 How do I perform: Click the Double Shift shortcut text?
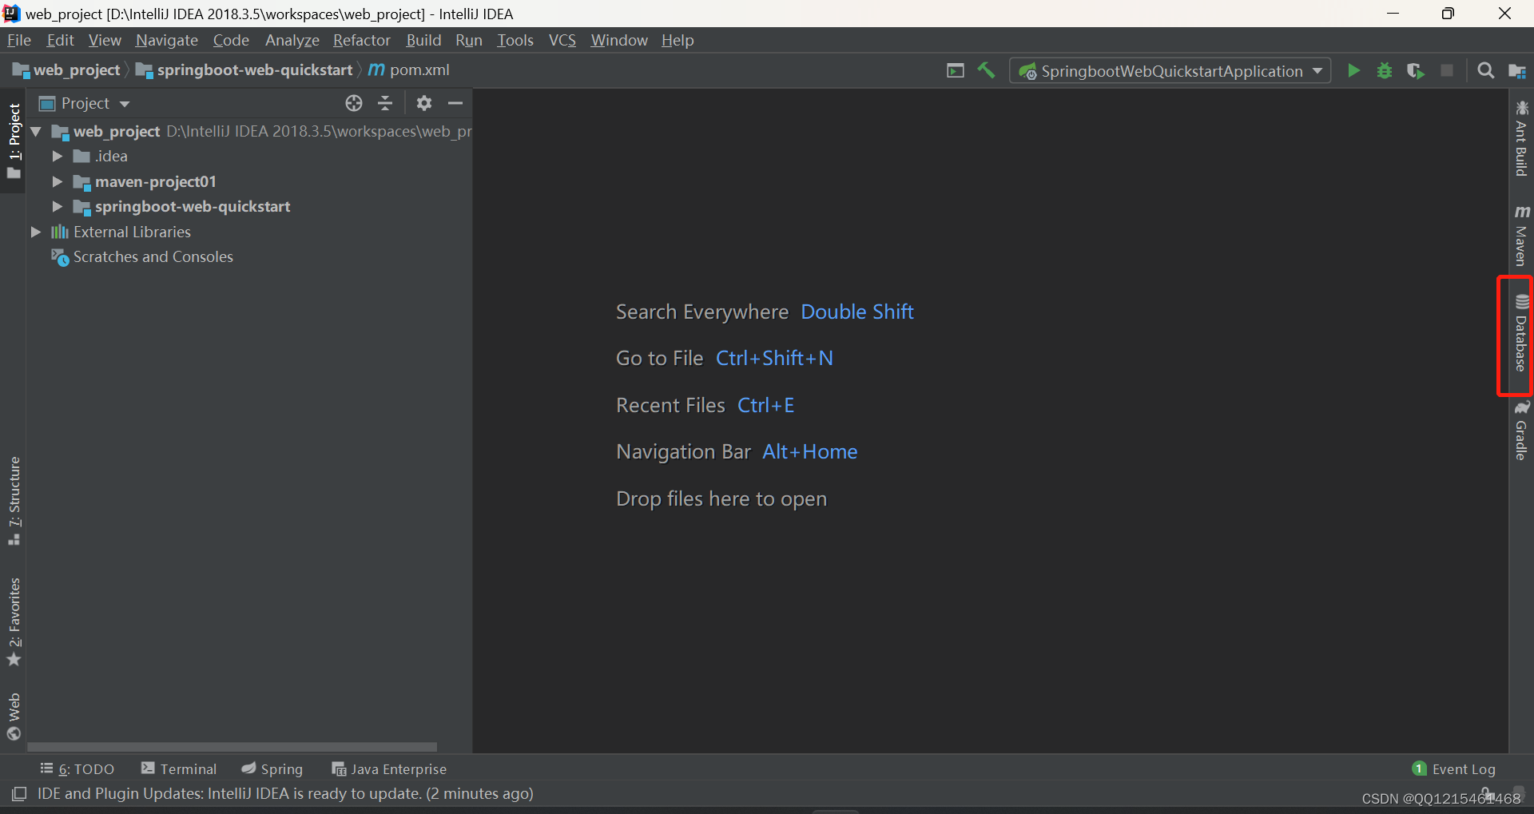(x=857, y=312)
